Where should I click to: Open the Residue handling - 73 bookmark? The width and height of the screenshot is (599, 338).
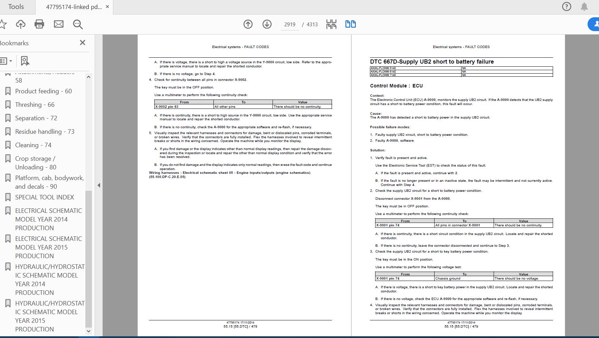click(45, 132)
